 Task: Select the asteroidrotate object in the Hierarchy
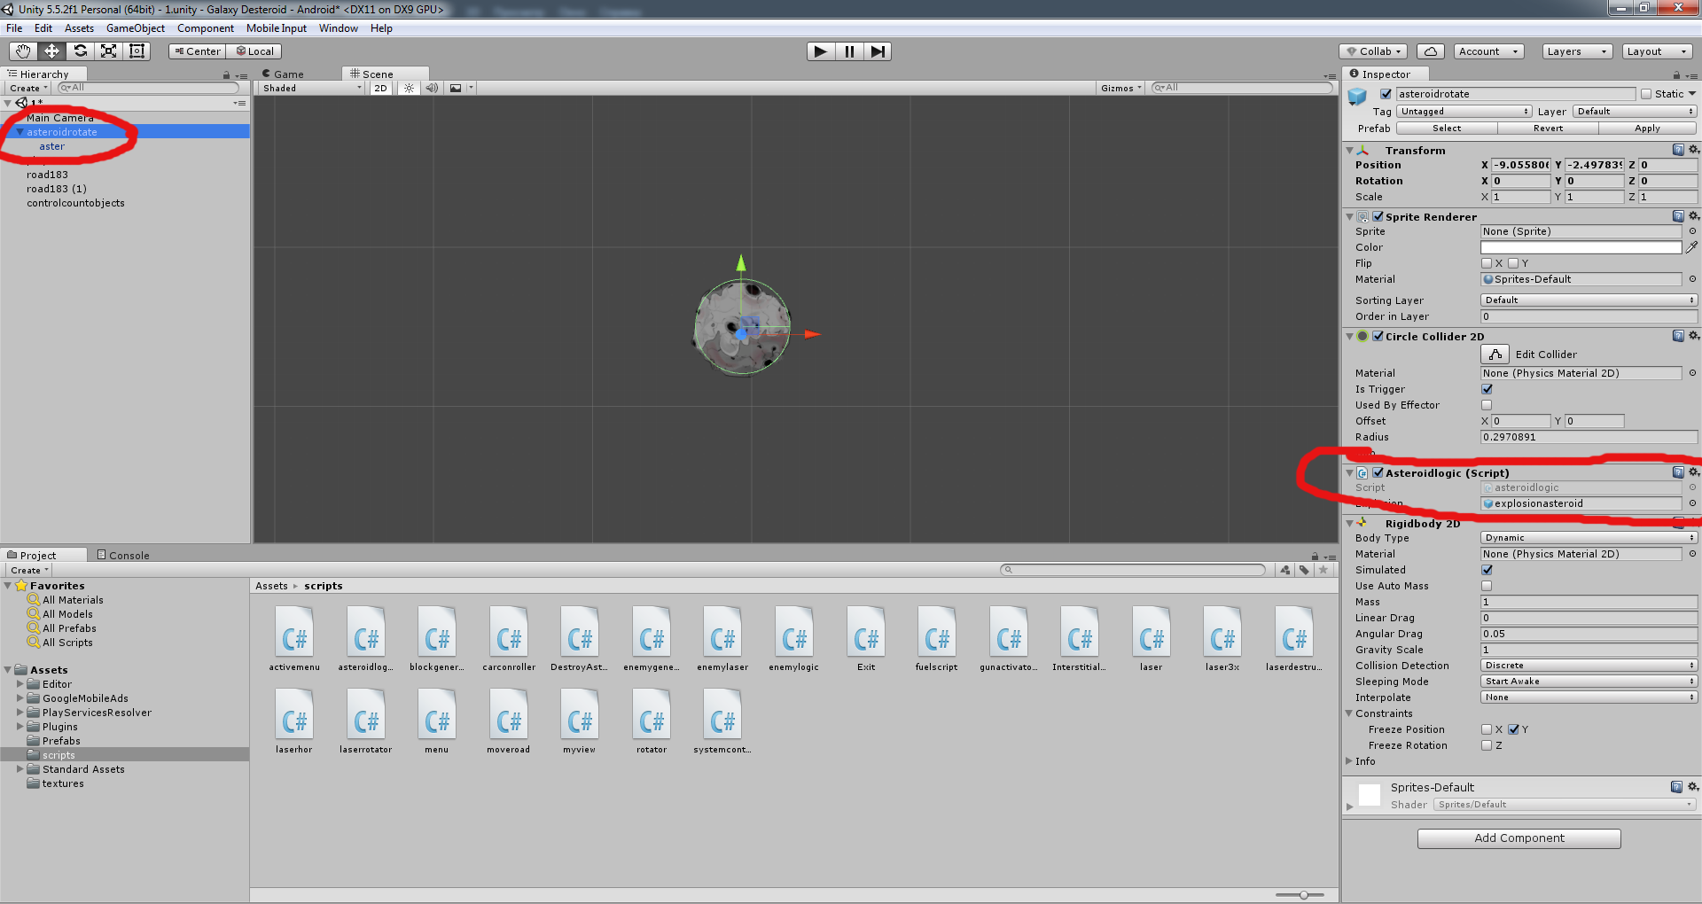point(62,131)
